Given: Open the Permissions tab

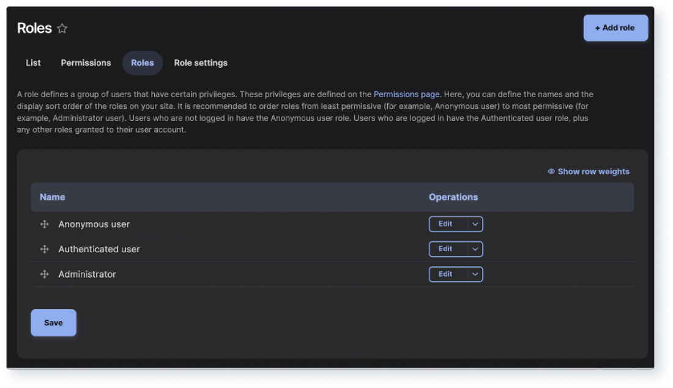Looking at the screenshot, I should point(86,63).
